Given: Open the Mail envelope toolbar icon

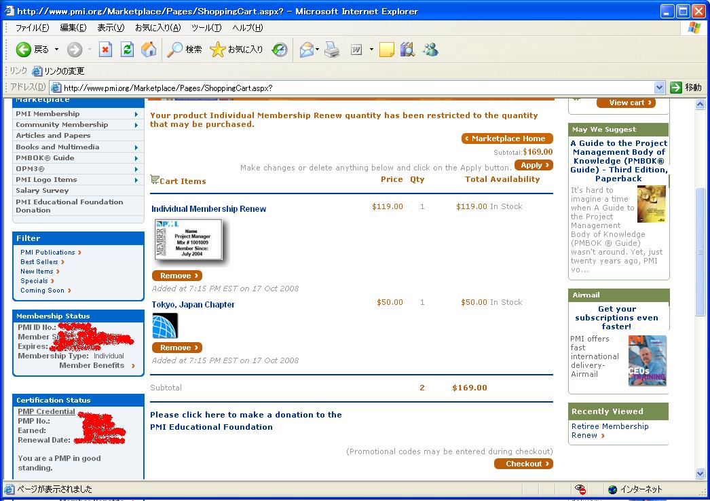Looking at the screenshot, I should pos(307,50).
